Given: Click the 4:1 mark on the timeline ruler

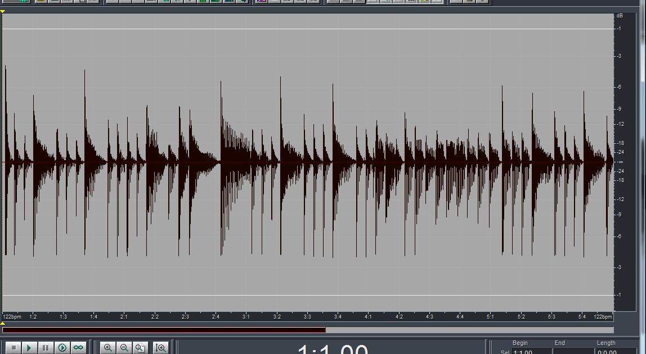Looking at the screenshot, I should [x=368, y=317].
